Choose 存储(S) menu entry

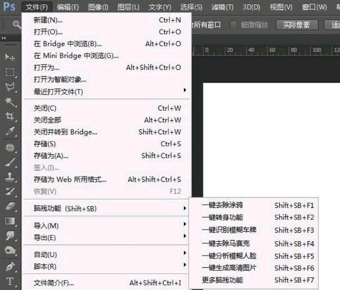click(107, 144)
